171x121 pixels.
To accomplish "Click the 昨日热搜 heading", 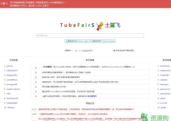I will coord(167,60).
